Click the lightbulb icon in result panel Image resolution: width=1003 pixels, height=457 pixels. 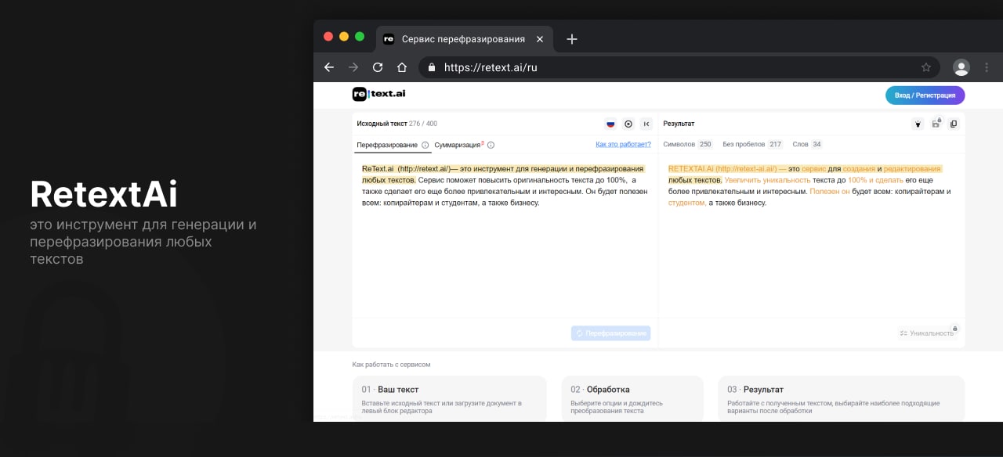coord(918,124)
